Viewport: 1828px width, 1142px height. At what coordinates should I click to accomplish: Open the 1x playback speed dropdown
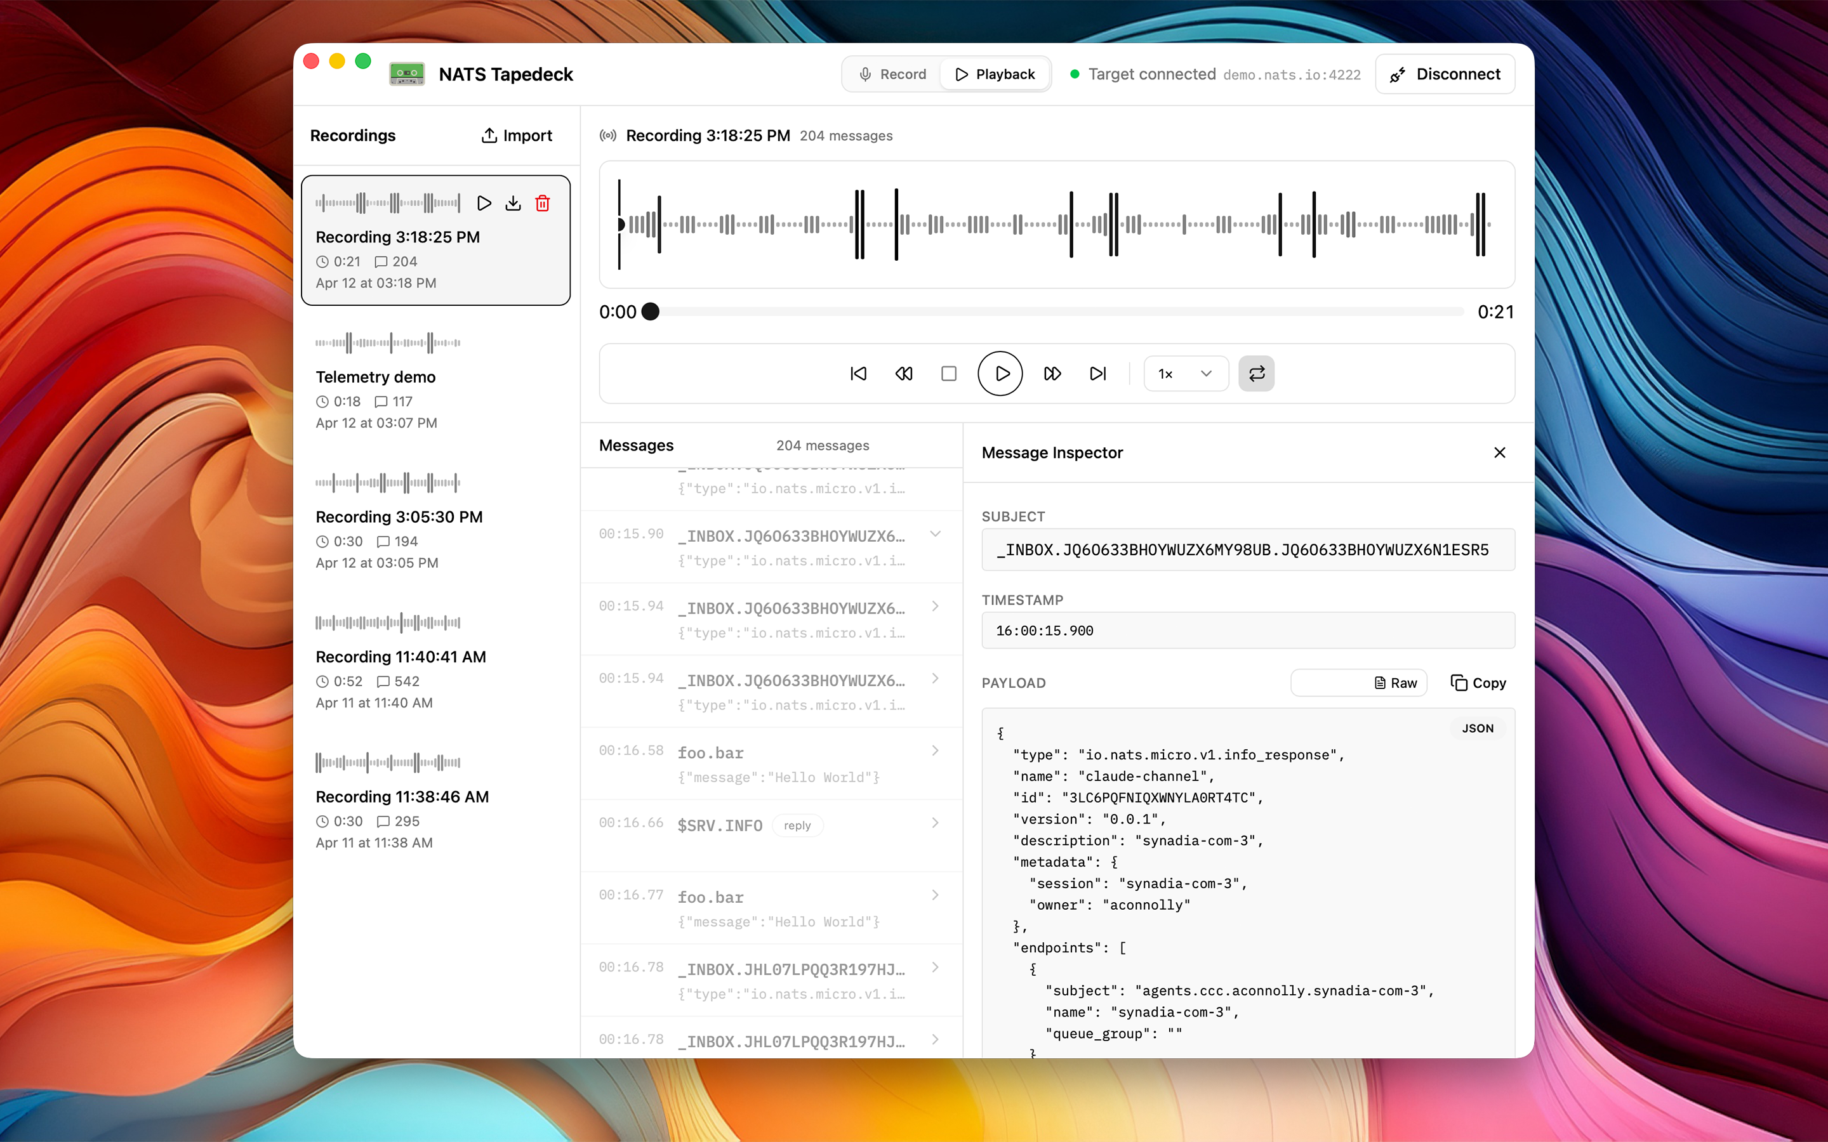coord(1185,373)
